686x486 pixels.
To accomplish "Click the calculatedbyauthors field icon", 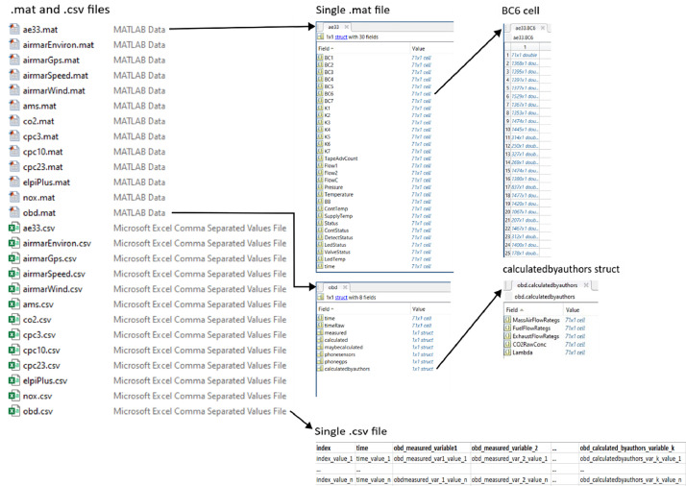I will click(320, 369).
